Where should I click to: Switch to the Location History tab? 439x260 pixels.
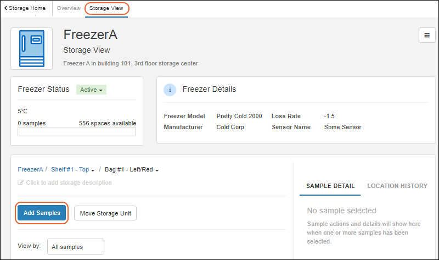tap(397, 186)
